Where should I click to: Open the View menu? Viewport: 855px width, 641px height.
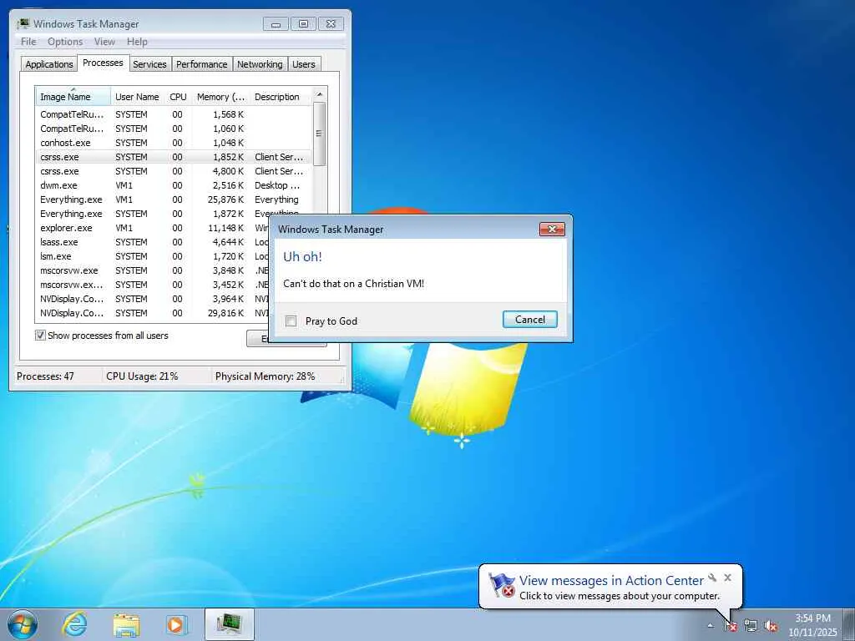pyautogui.click(x=104, y=42)
